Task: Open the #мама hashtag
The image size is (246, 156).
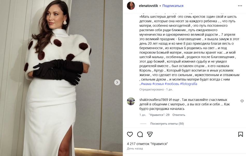Action: click(146, 84)
